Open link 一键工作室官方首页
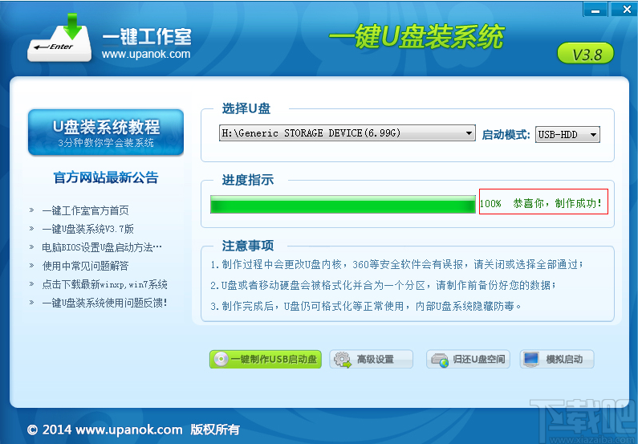This screenshot has width=638, height=444. (85, 210)
